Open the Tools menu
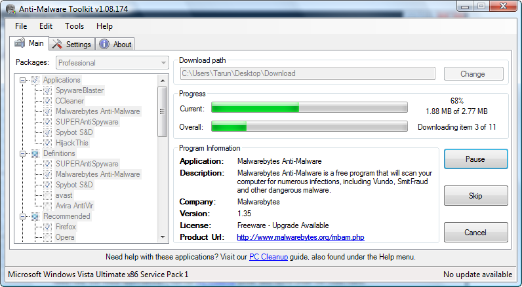 pos(74,26)
